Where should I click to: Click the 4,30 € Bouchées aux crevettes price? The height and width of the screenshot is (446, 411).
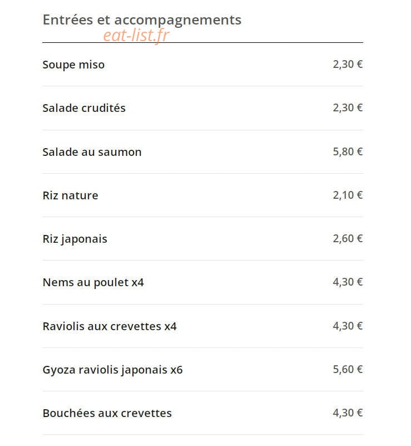(x=348, y=413)
